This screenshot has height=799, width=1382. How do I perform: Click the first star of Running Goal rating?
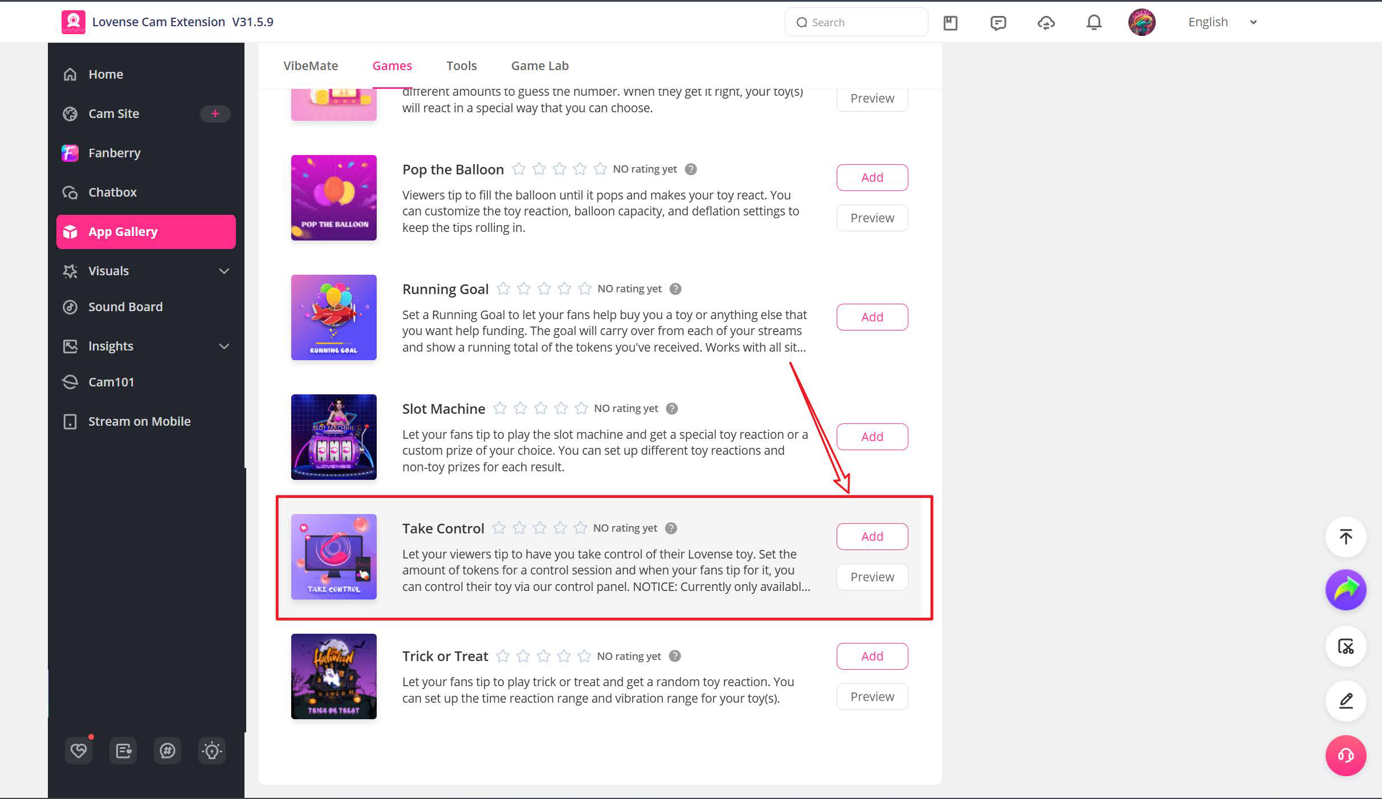tap(503, 288)
